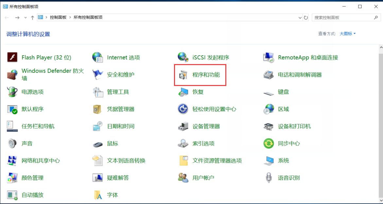The image size is (383, 204).
Task: Click the 用户帐户 people icon
Action: (x=183, y=178)
